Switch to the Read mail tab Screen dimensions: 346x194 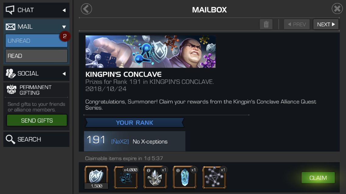tap(37, 56)
